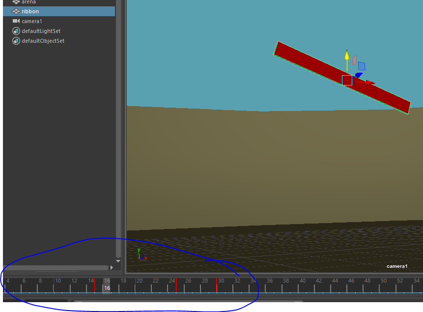Click the red keyframe tick at frame 10
This screenshot has width=423, height=312.
pyautogui.click(x=54, y=285)
